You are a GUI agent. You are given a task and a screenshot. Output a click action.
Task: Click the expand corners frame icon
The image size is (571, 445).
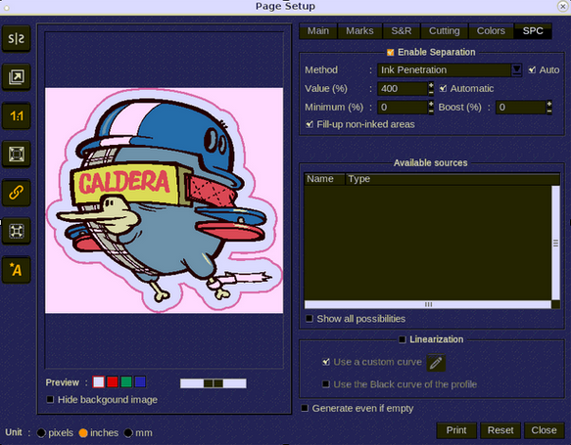[16, 231]
